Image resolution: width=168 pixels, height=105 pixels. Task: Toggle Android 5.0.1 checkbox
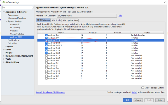[x=46, y=43]
